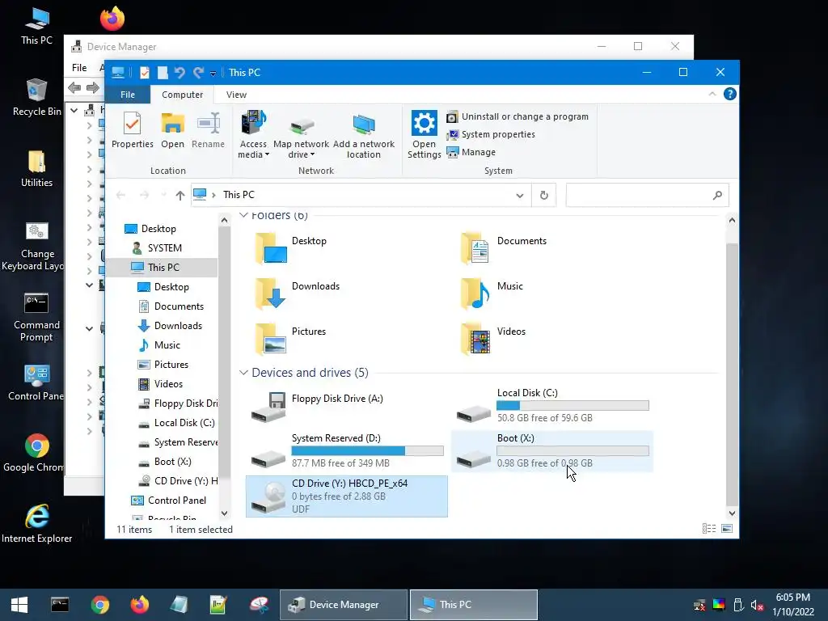Click Add a network location

pos(363,135)
